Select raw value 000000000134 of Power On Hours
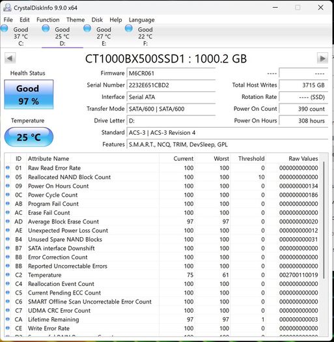Image resolution: width=334 pixels, height=342 pixels. pos(298,186)
